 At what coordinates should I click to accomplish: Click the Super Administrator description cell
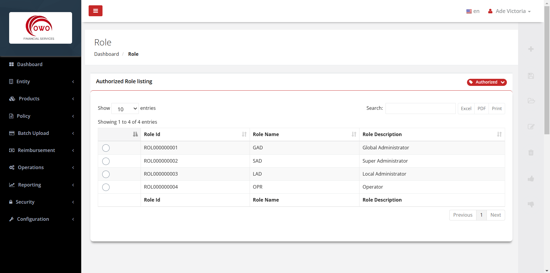(x=432, y=161)
